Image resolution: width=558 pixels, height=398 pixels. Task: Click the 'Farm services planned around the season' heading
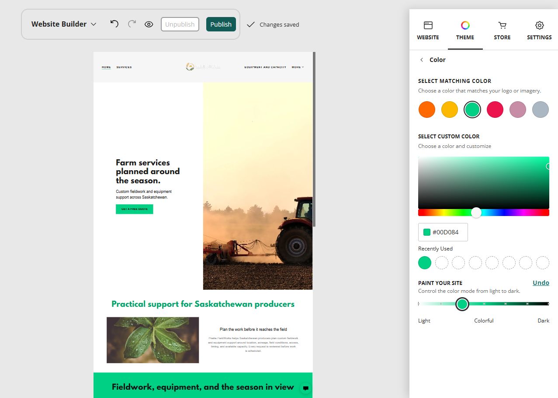click(148, 172)
